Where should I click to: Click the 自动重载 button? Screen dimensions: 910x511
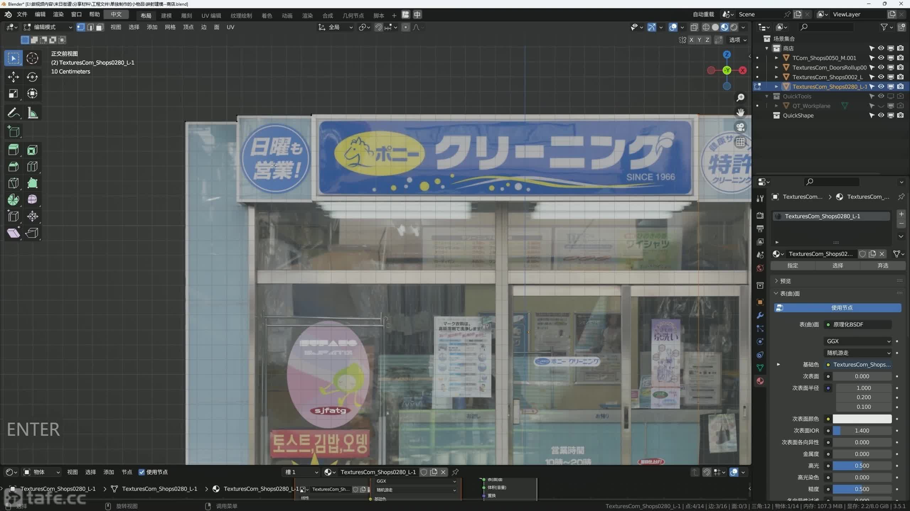tap(703, 15)
